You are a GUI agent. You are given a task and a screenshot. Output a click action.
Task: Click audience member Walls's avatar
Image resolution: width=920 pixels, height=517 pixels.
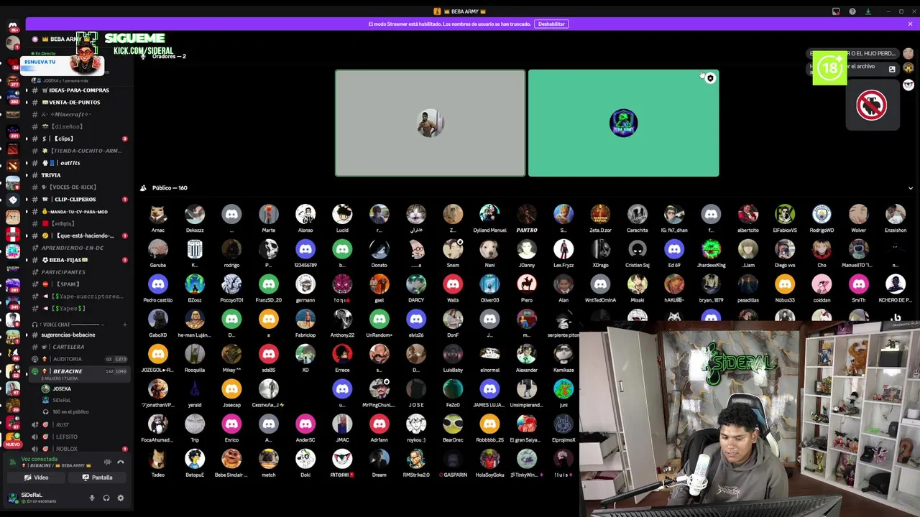(x=453, y=284)
